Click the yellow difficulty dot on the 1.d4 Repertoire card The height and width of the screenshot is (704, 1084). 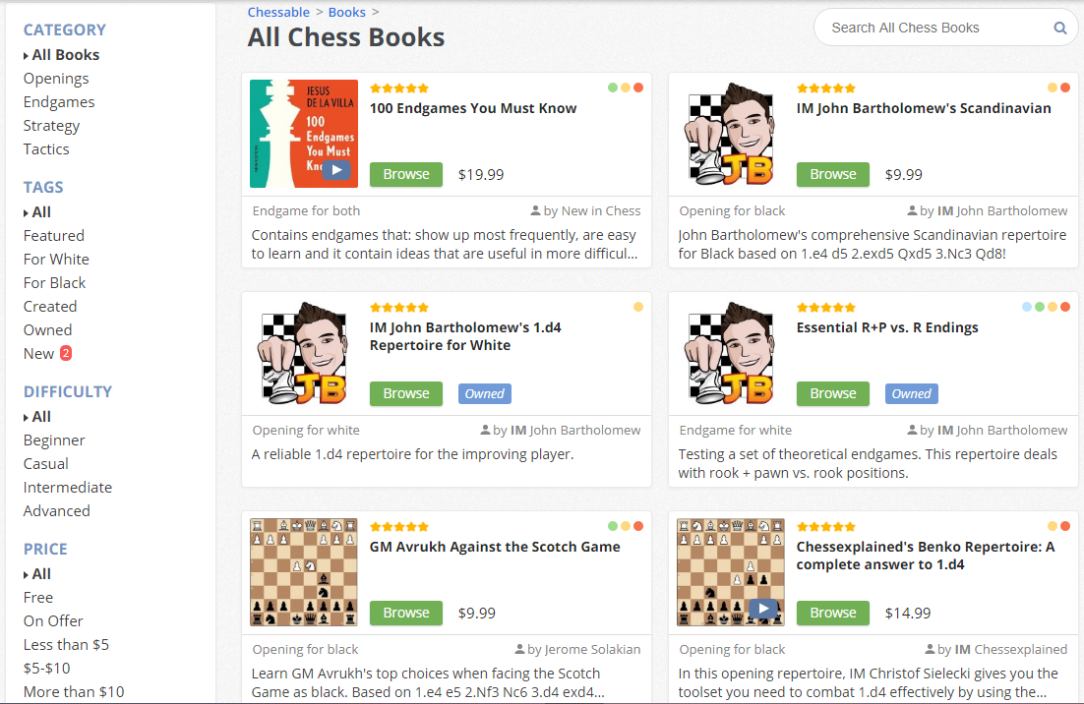pos(638,306)
